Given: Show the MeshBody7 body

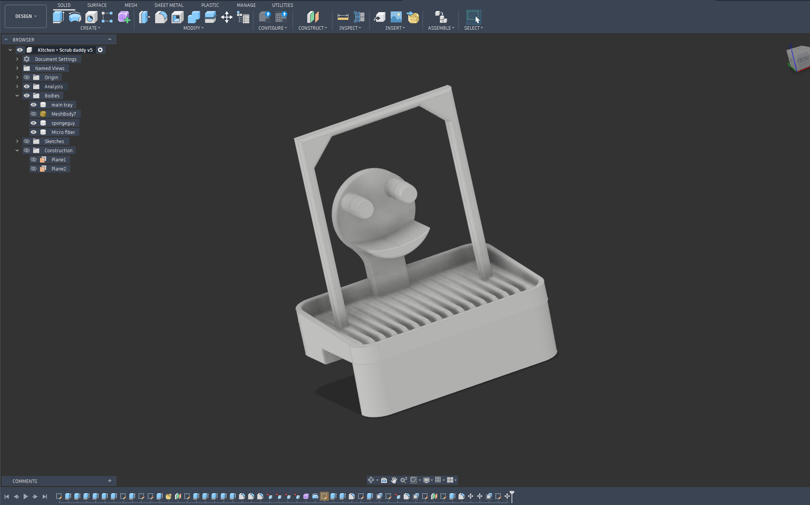Looking at the screenshot, I should click(x=34, y=114).
